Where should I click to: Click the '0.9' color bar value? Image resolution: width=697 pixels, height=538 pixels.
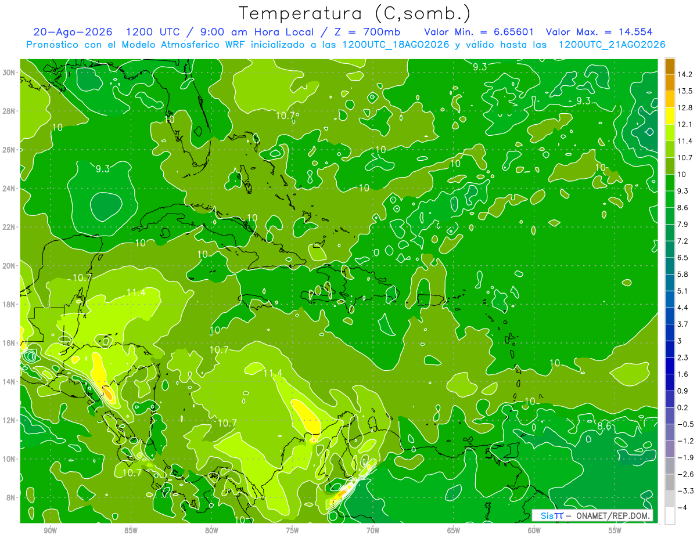pyautogui.click(x=682, y=391)
